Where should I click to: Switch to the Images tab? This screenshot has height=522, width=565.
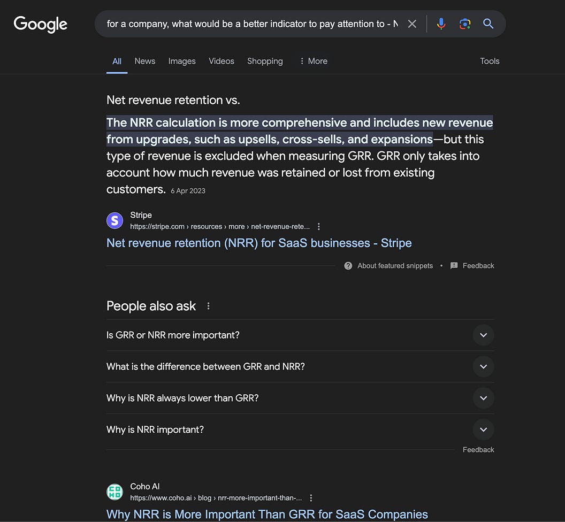(182, 62)
